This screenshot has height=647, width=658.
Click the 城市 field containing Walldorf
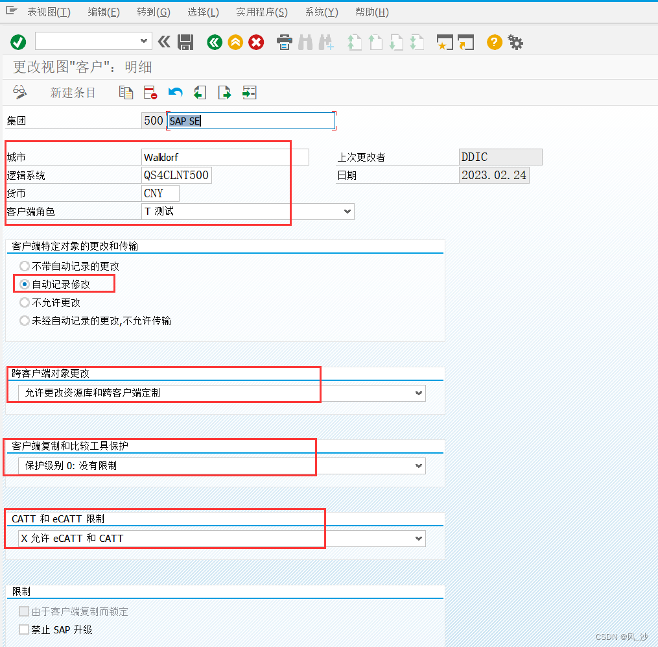[x=224, y=158]
